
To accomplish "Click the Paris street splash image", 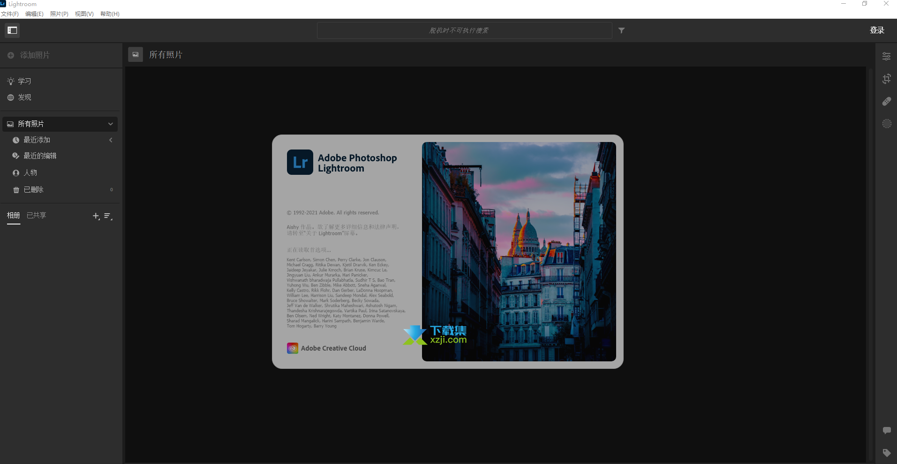I will click(x=519, y=252).
